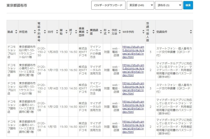Sort table by 日付 column arrows
Screen dimensions: 210x139
click(57, 32)
